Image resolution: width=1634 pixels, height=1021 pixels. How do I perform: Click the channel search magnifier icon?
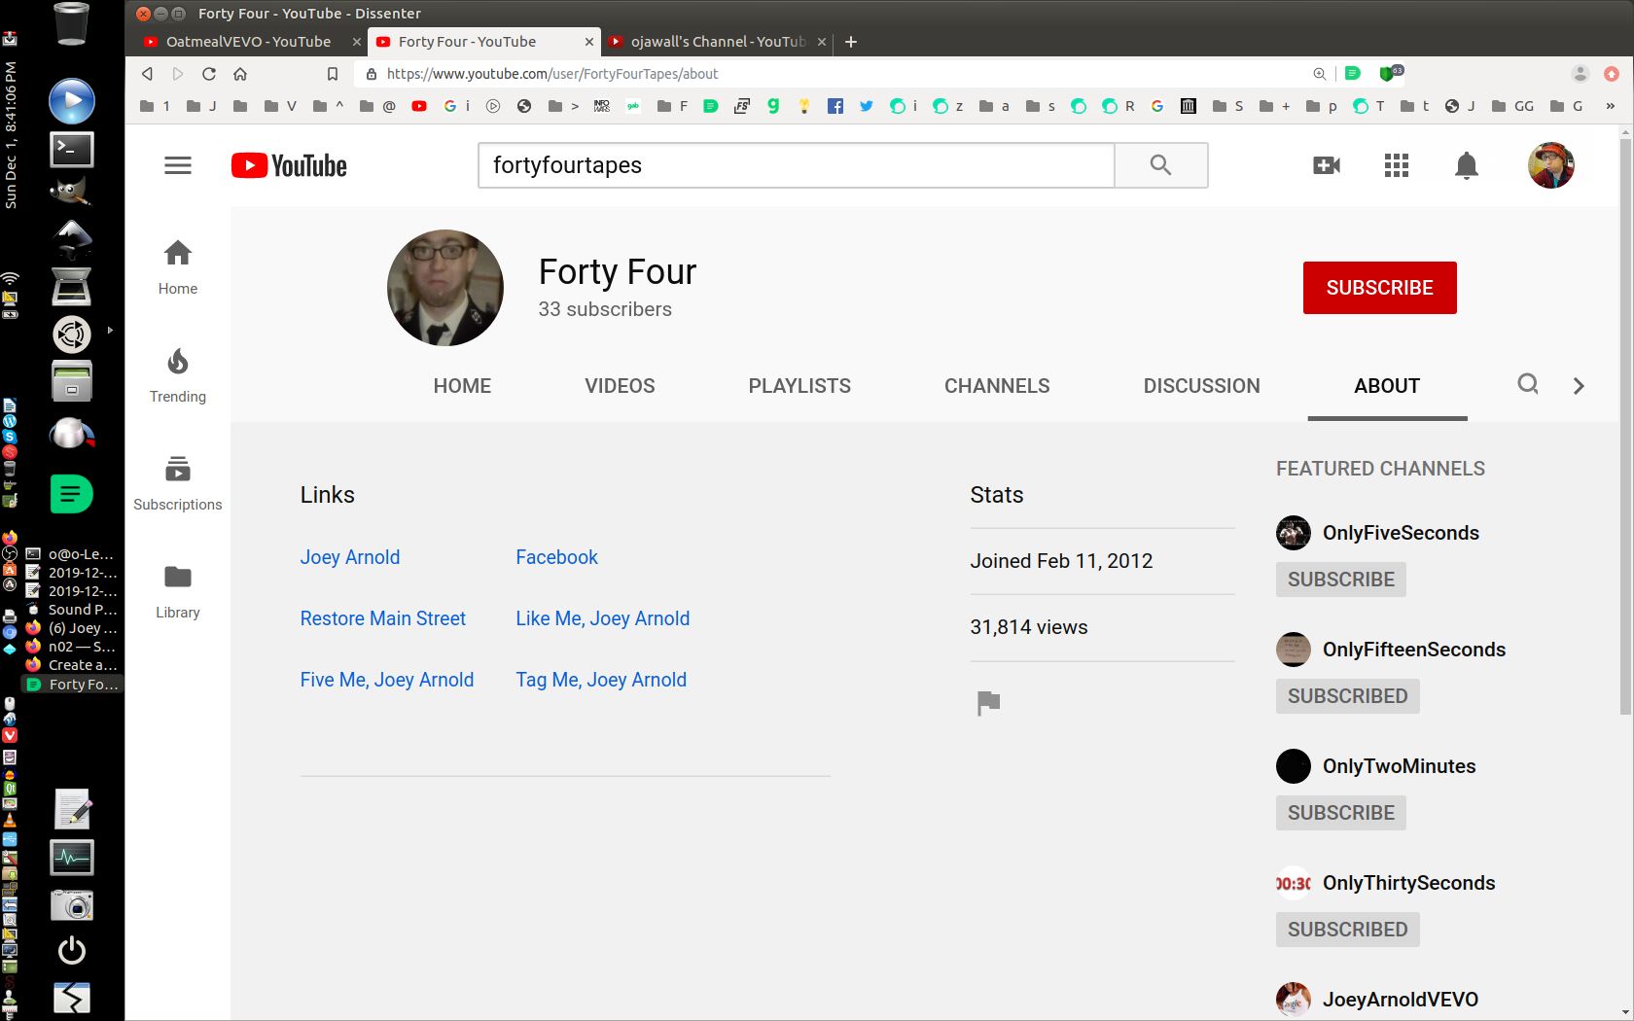pyautogui.click(x=1528, y=384)
